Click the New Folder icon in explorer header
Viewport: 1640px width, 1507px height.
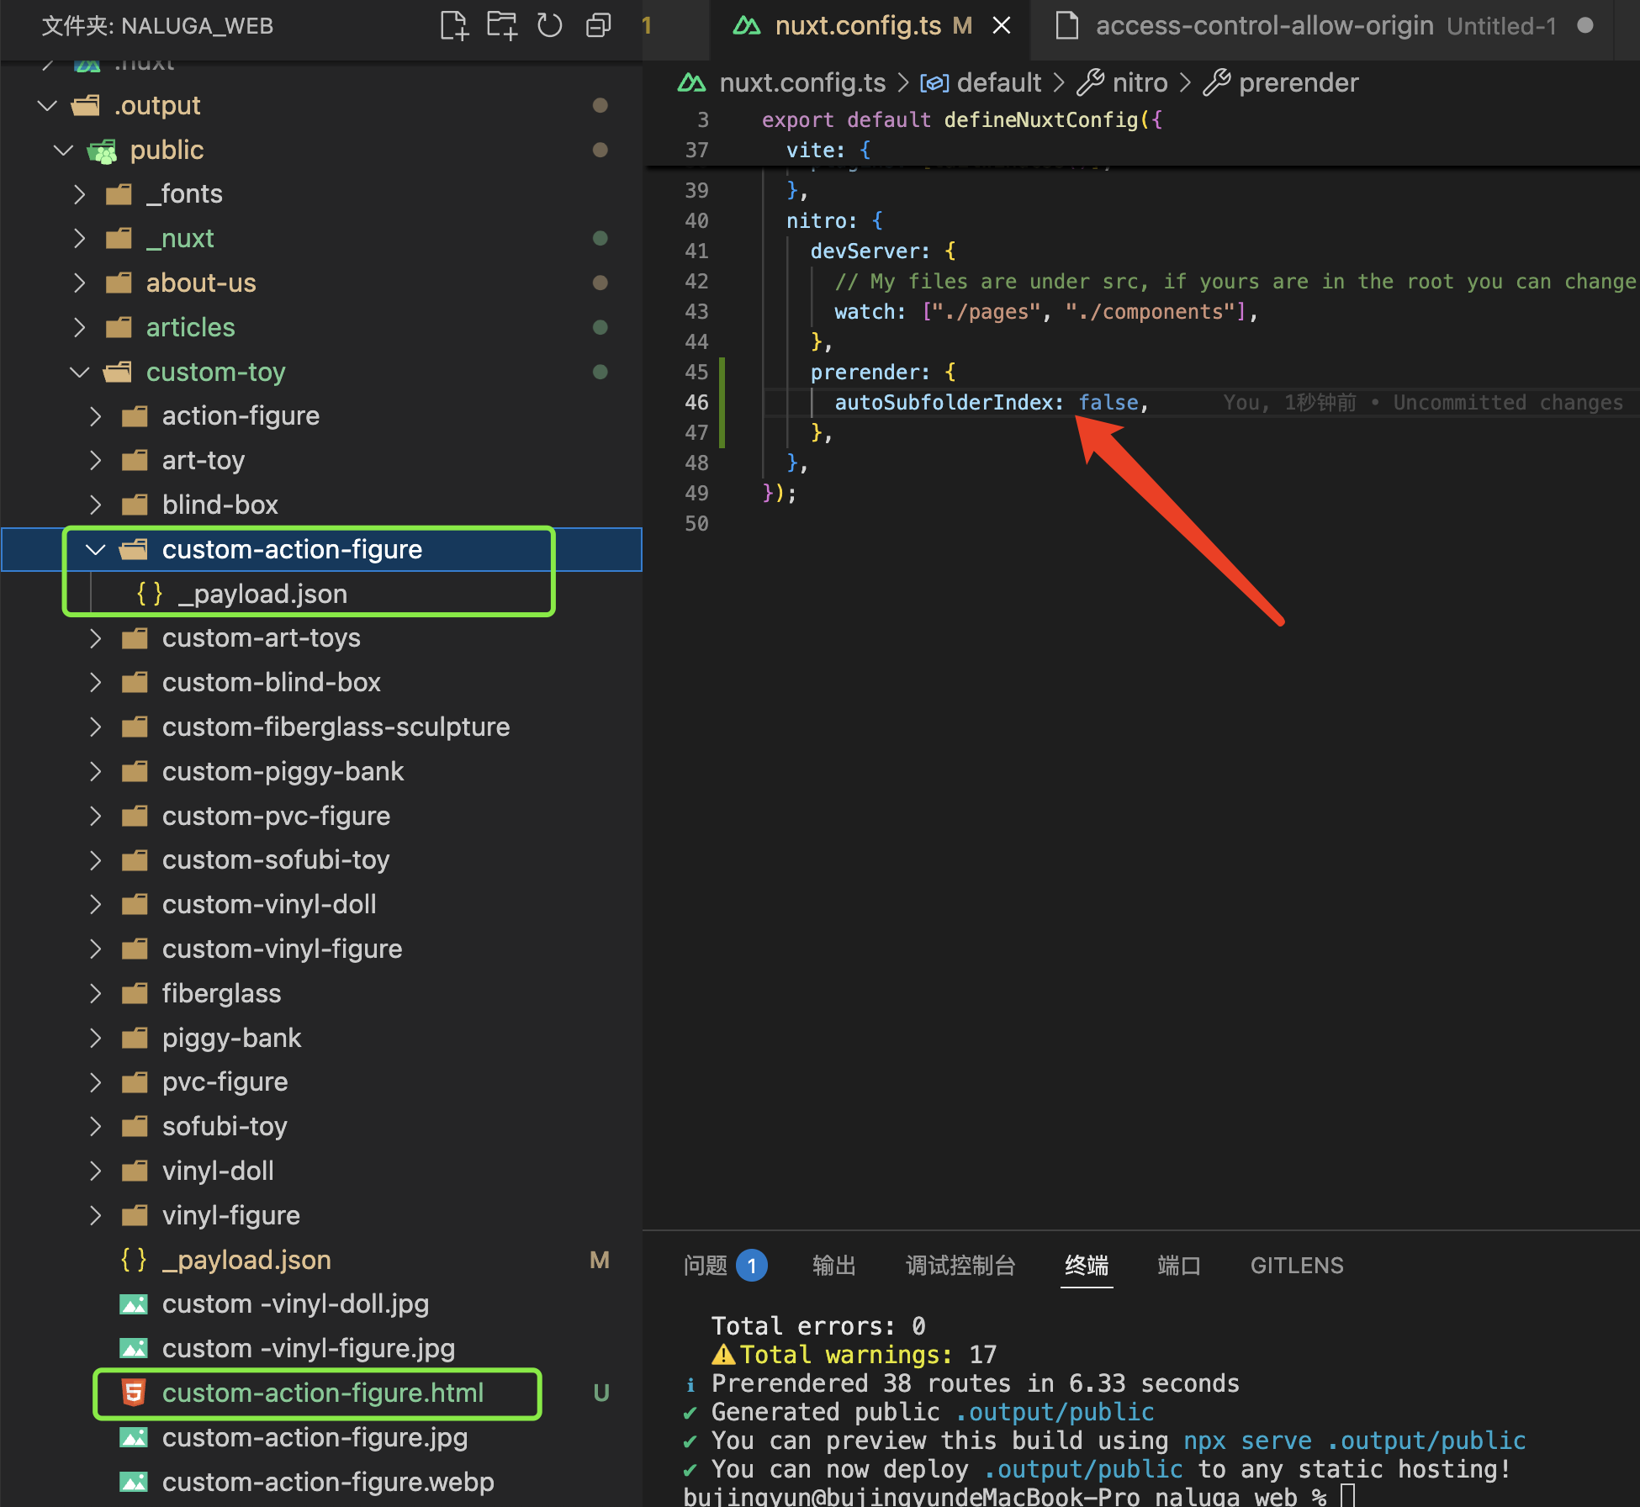(502, 26)
